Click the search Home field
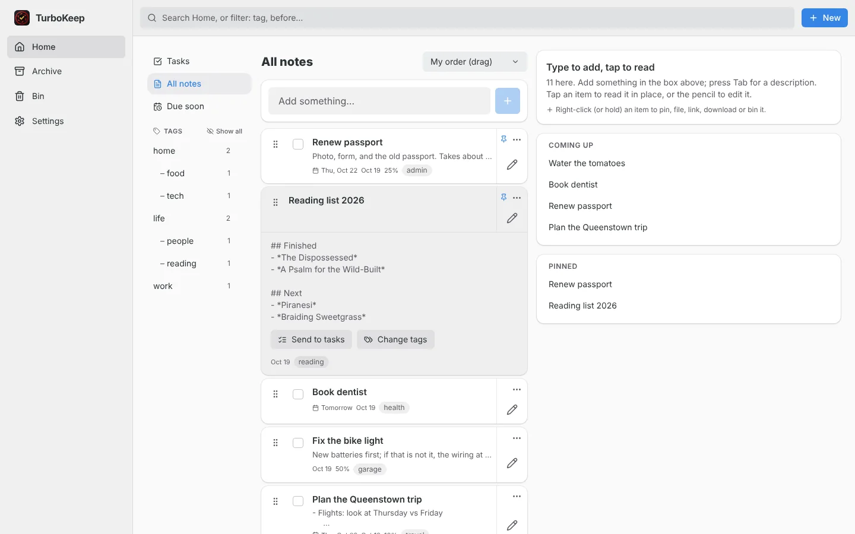This screenshot has width=855, height=534. click(467, 18)
